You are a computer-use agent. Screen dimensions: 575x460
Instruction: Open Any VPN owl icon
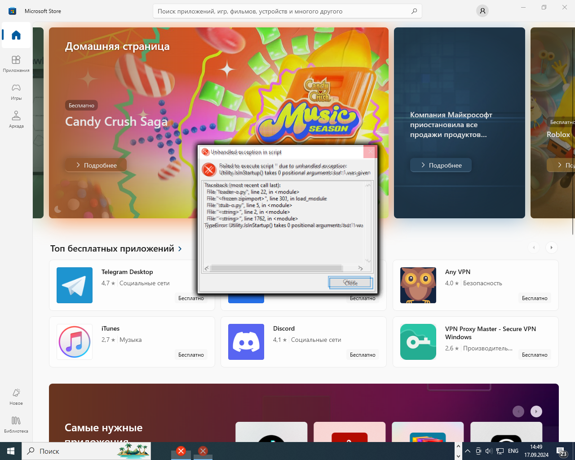(x=418, y=285)
